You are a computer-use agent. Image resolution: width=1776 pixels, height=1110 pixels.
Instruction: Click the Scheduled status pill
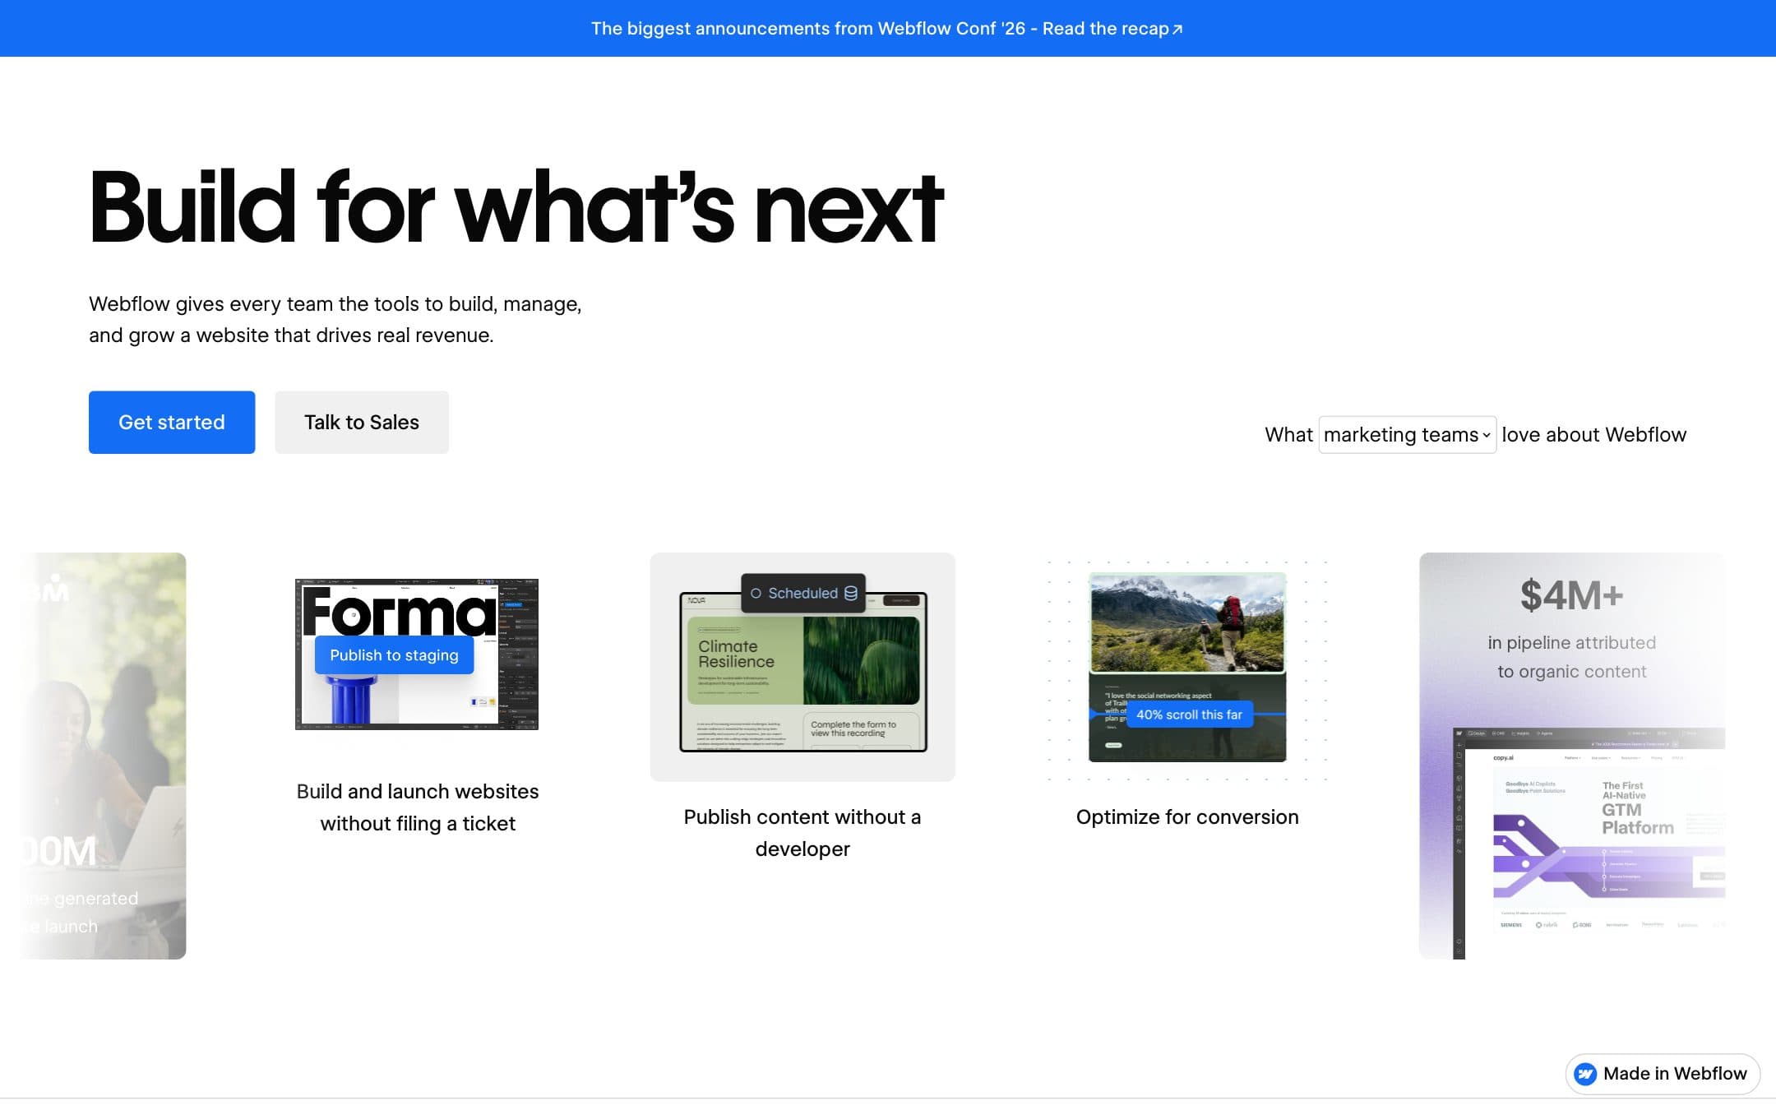(803, 593)
